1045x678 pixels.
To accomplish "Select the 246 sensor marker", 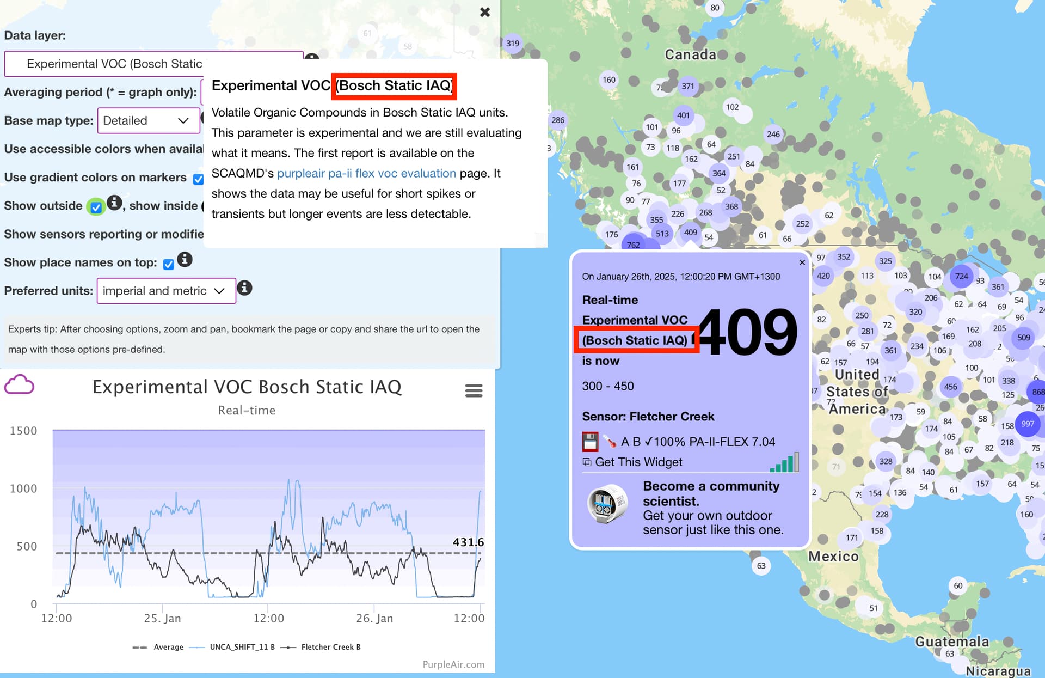I will point(773,135).
